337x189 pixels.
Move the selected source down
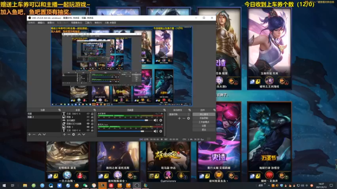pyautogui.click(x=83, y=134)
